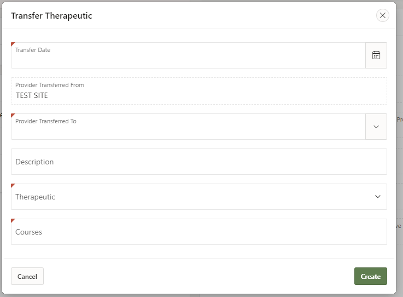The width and height of the screenshot is (403, 297).
Task: Open the Transfer Date calendar picker
Action: pyautogui.click(x=376, y=55)
